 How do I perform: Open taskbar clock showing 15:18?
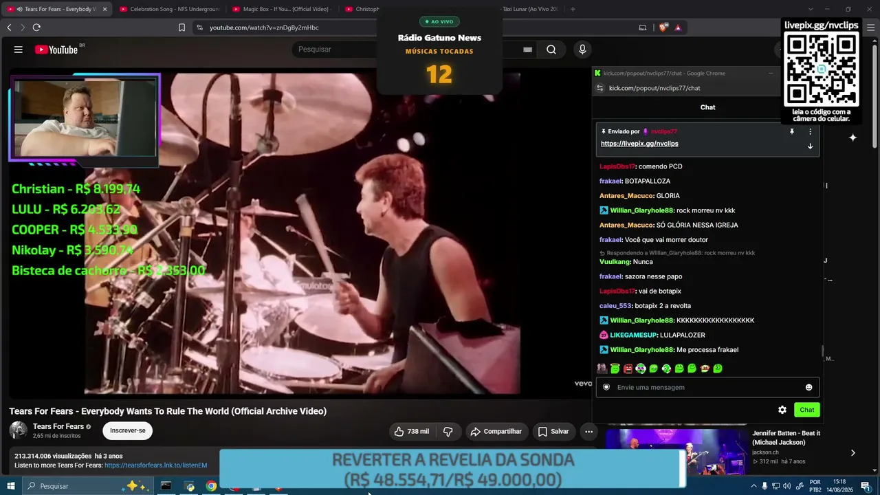[839, 486]
